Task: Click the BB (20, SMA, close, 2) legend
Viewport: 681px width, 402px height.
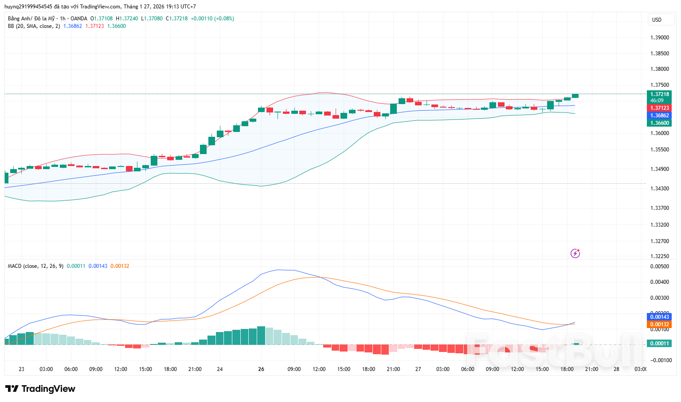Action: tap(34, 26)
